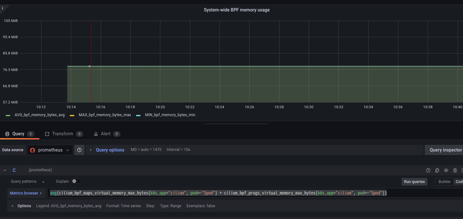Collapse query C row chevron
This screenshot has width=463, height=219.
[5, 170]
